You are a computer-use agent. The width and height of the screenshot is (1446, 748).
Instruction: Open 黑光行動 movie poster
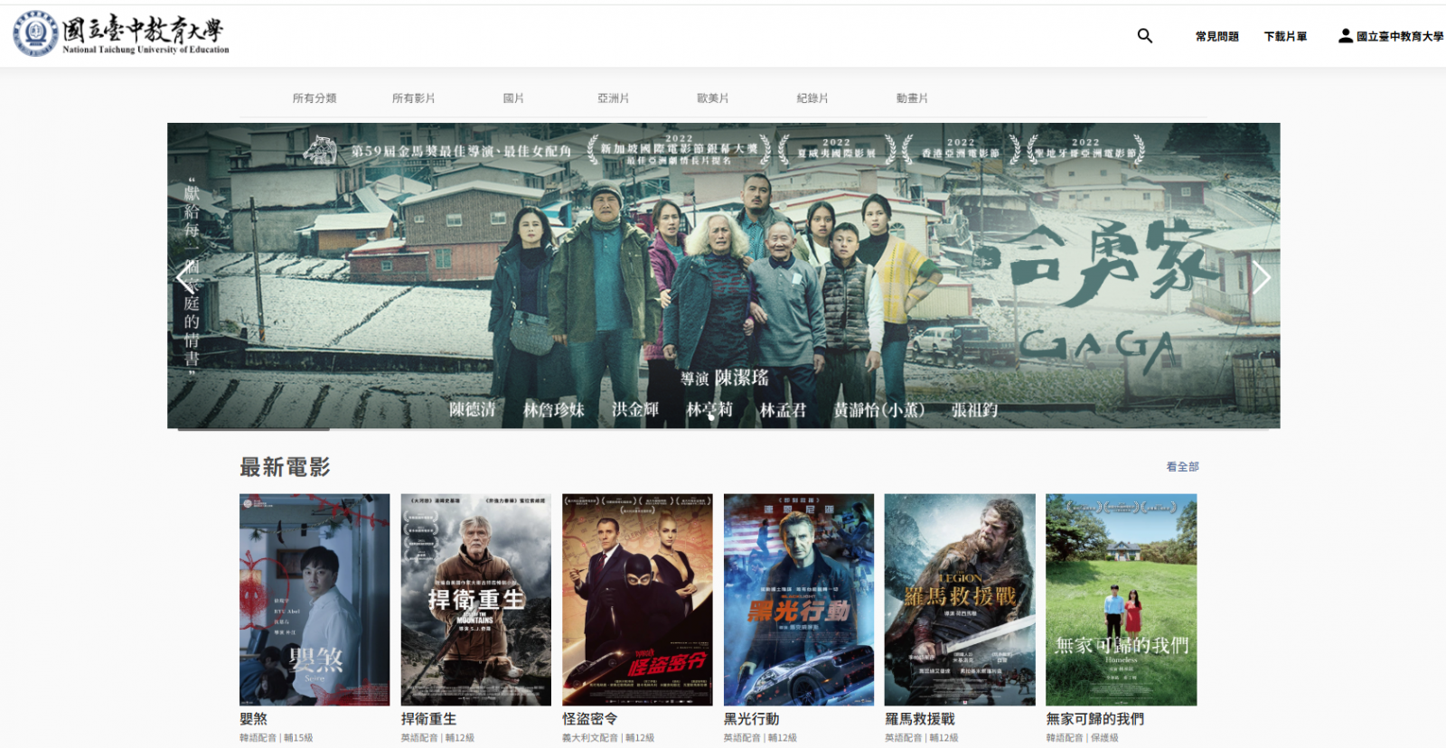coord(799,599)
